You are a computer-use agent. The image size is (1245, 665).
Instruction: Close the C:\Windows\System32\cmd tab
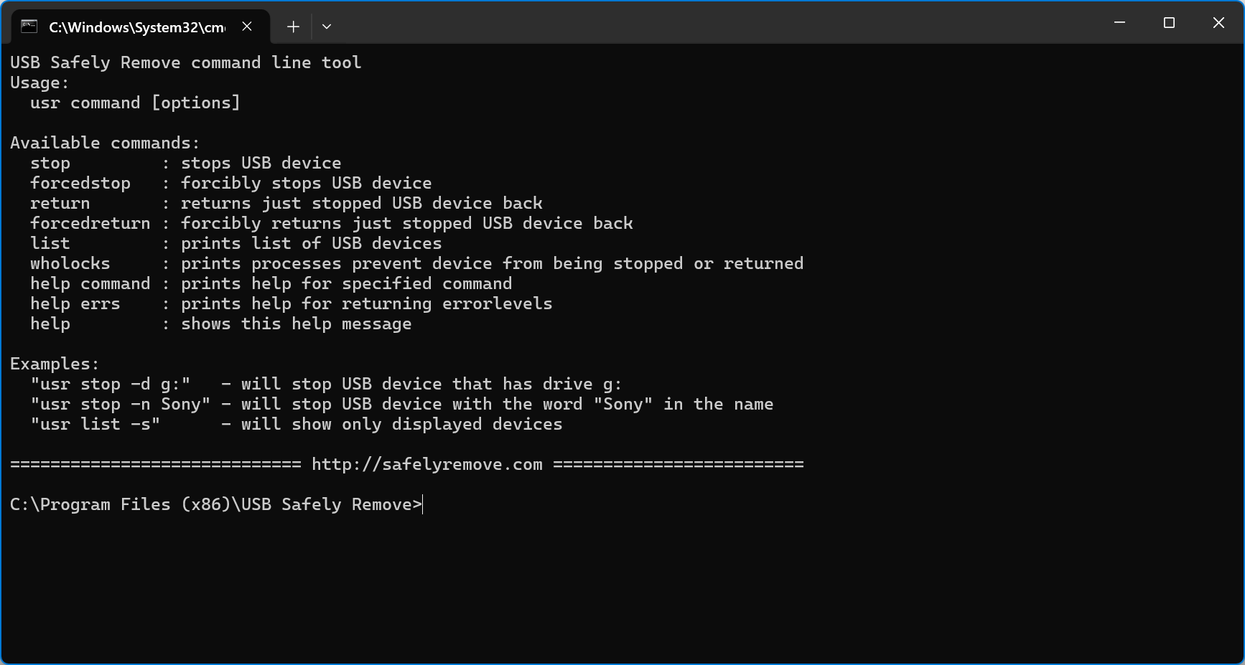click(247, 27)
